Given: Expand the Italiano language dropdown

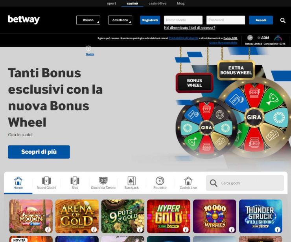Looking at the screenshot, I should tap(88, 20).
